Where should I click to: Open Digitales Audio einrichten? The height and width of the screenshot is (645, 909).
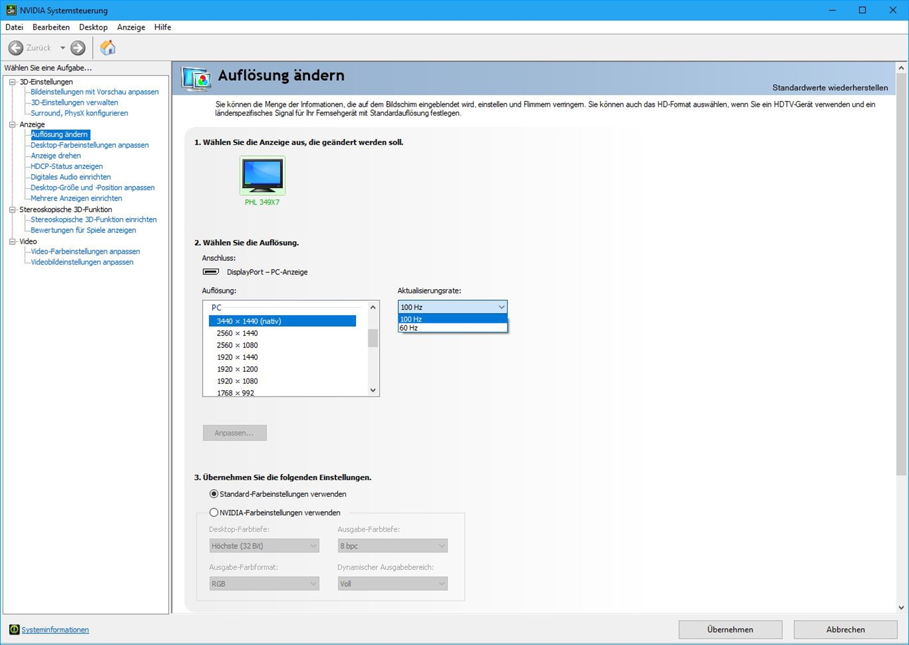point(71,177)
